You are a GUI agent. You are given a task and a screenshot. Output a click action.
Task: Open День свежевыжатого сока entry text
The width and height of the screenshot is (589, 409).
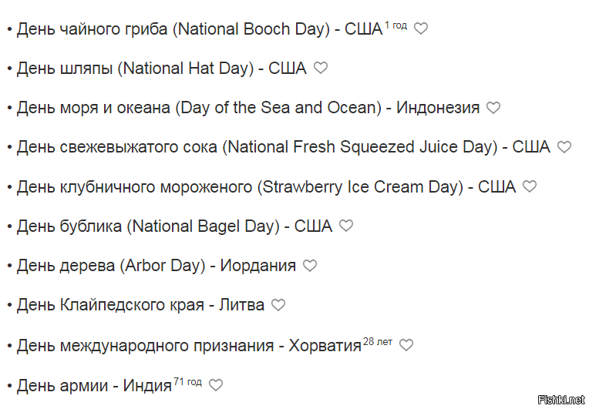pyautogui.click(x=283, y=147)
